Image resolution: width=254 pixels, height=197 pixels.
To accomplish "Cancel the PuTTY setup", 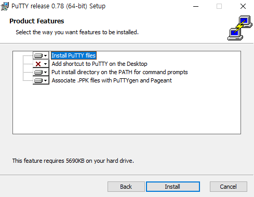I will pyautogui.click(x=229, y=187).
